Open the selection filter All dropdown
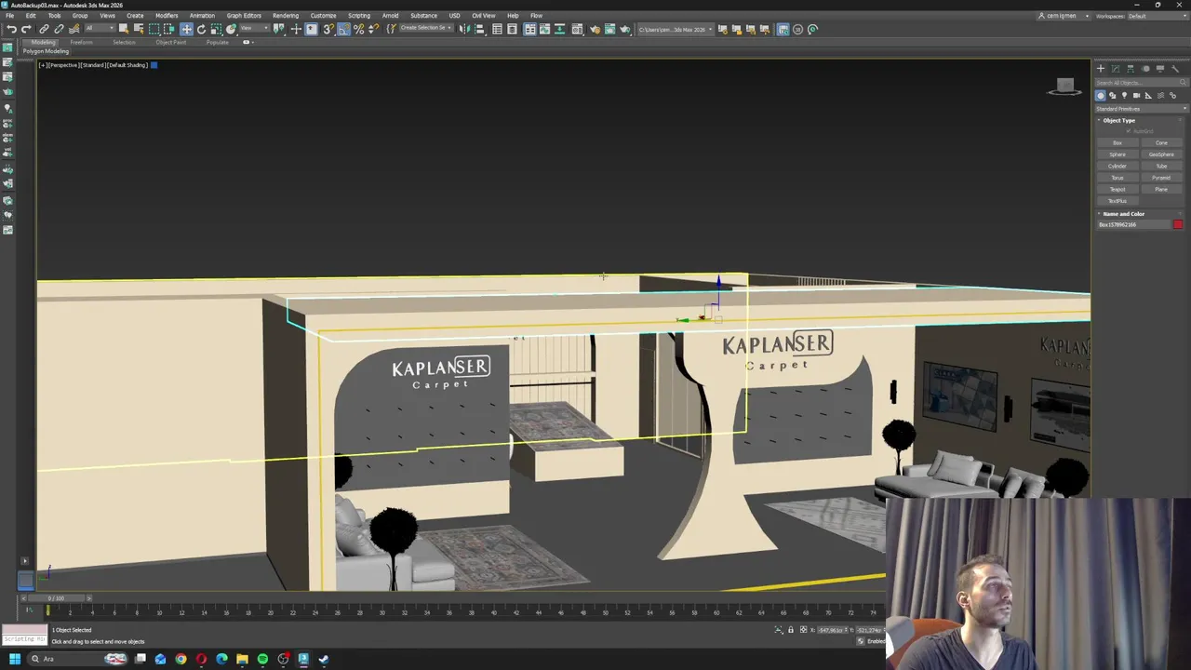 [99, 29]
